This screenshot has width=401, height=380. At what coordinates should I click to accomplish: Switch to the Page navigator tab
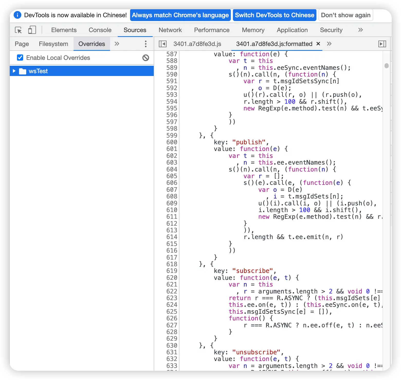[x=22, y=44]
